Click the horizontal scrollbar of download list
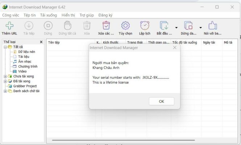 124,140
